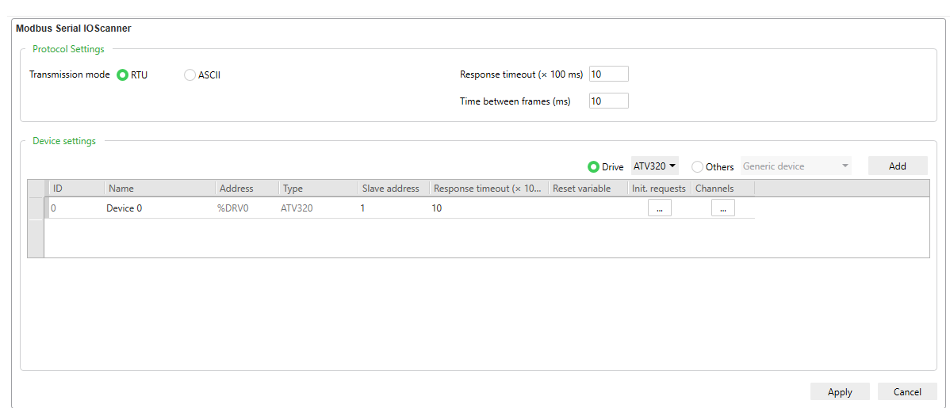The width and height of the screenshot is (950, 408).
Task: Click the Channels column header
Action: [x=722, y=189]
